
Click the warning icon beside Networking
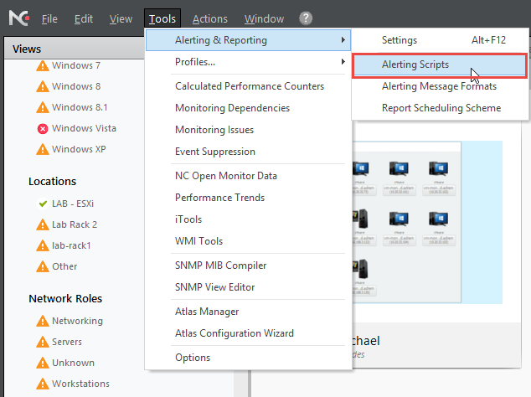[43, 321]
